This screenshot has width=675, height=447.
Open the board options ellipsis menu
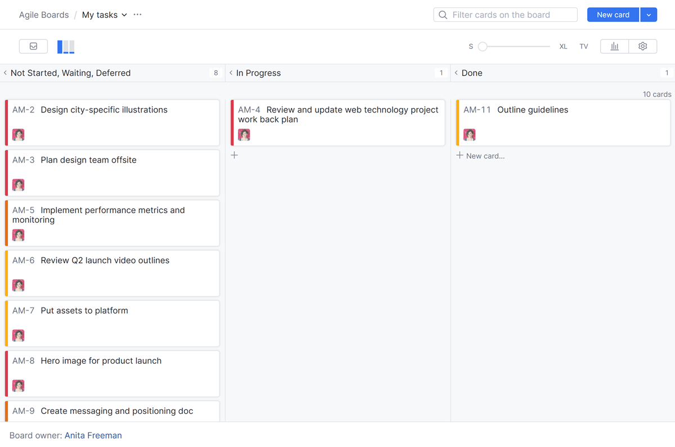[137, 15]
